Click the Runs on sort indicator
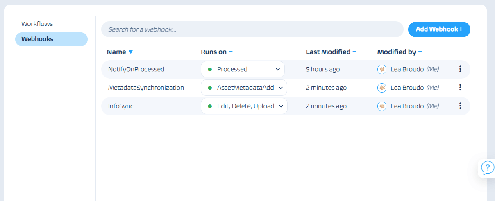 click(231, 52)
